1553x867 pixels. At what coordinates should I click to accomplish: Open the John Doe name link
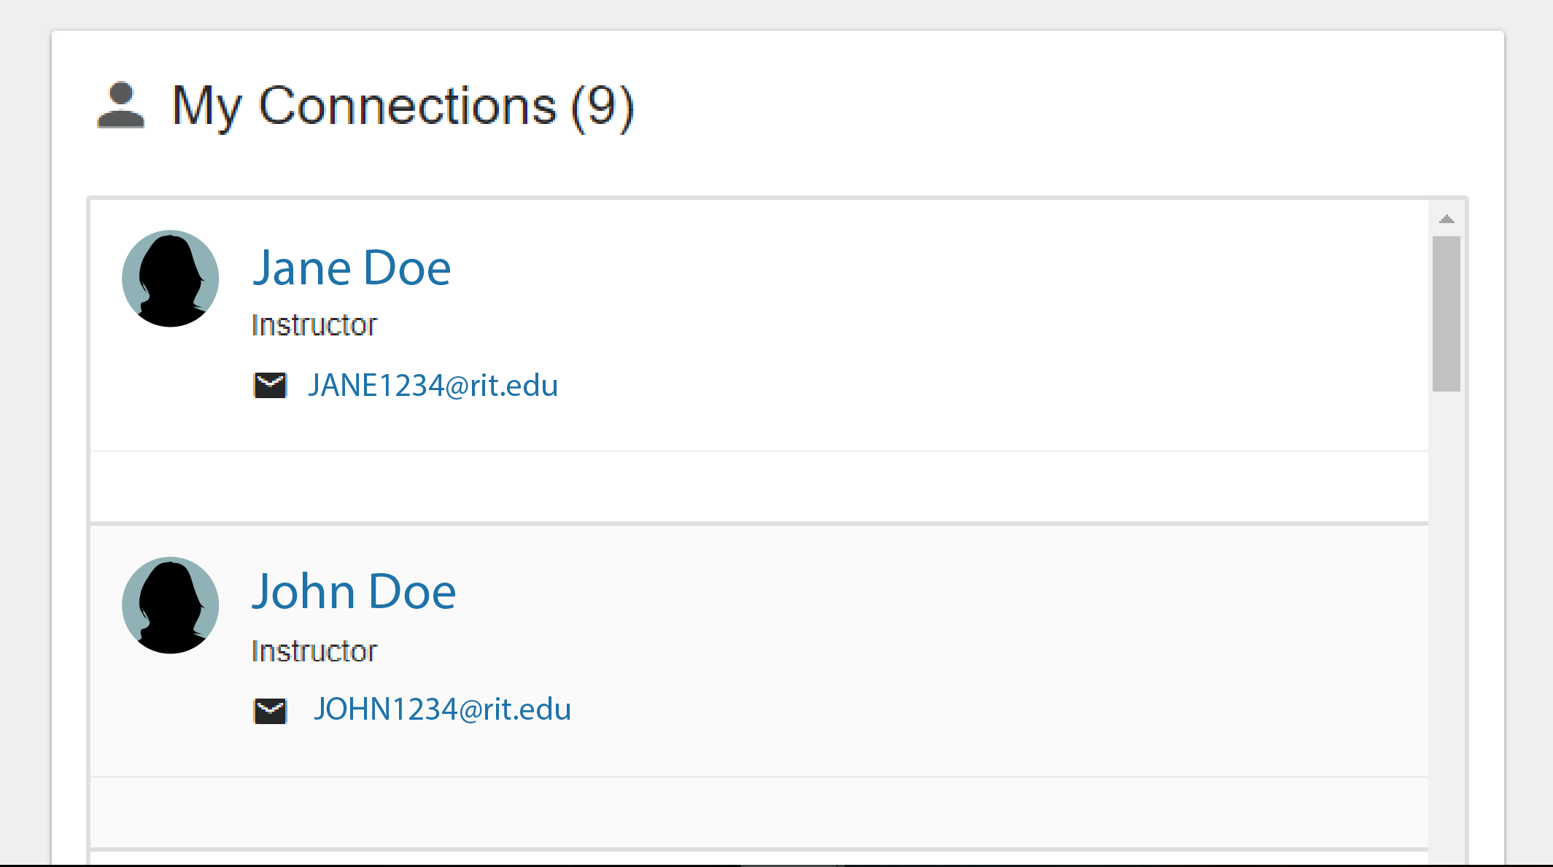click(x=354, y=591)
